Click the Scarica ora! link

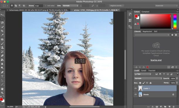(x=156, y=60)
